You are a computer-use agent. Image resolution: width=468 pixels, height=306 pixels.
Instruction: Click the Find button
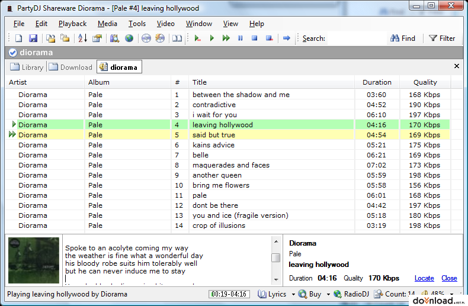pyautogui.click(x=403, y=38)
